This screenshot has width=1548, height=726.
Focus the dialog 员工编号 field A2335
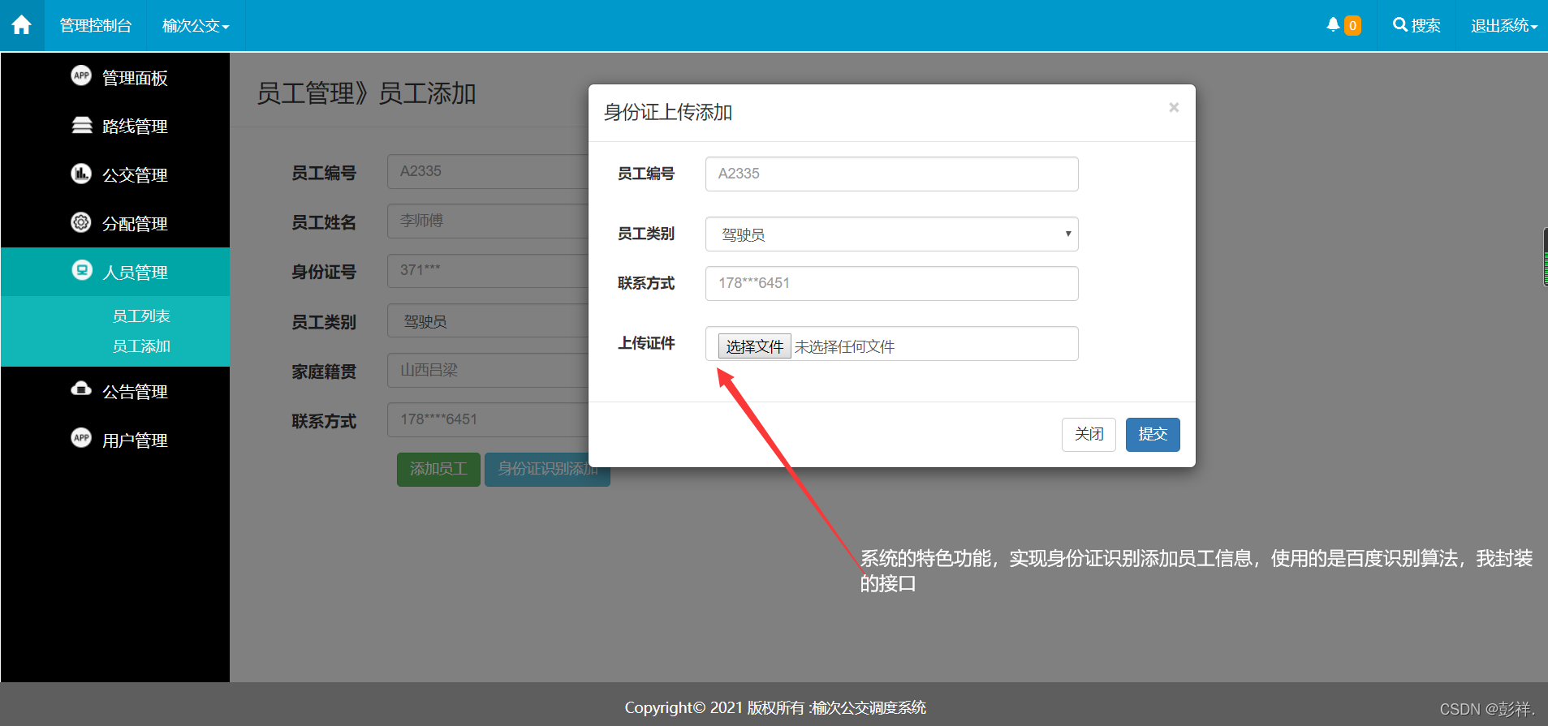tap(892, 174)
